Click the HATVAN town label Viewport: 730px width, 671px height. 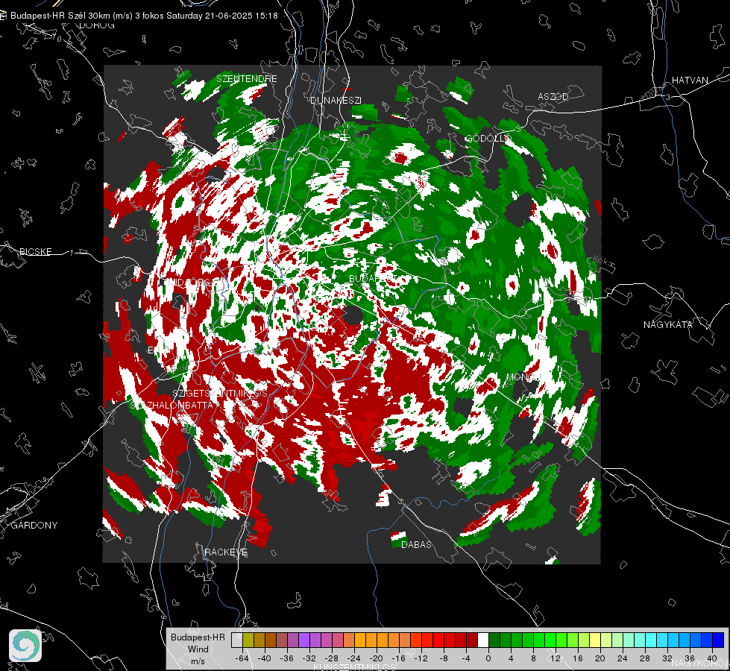point(690,80)
